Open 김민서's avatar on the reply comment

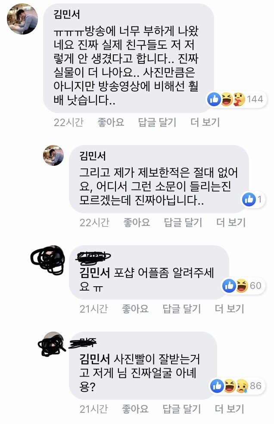[x=54, y=155]
